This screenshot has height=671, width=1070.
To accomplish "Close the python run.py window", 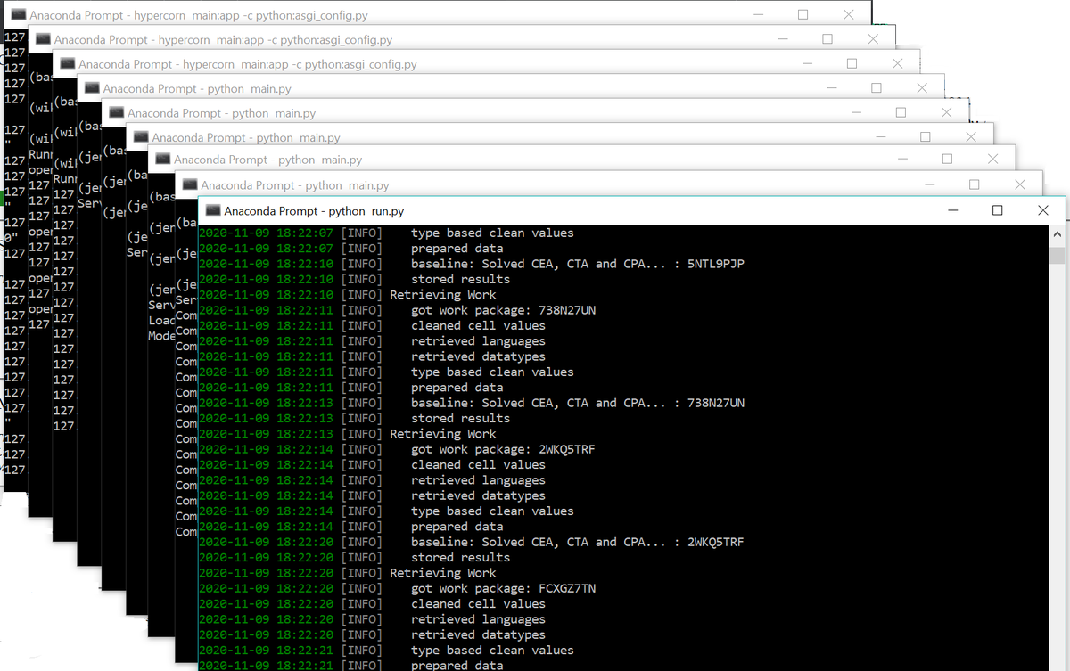I will (x=1043, y=211).
